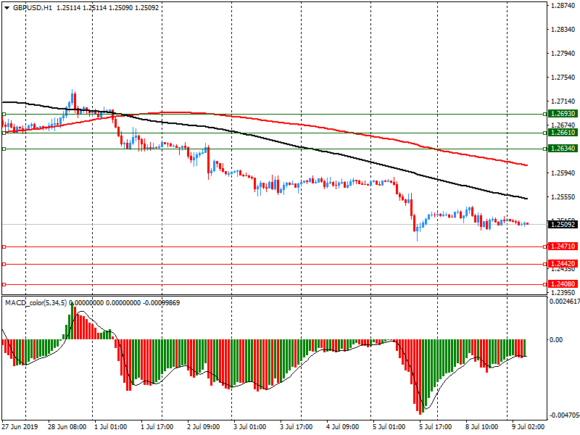Click the 1.25550 price scale value

pyautogui.click(x=563, y=196)
